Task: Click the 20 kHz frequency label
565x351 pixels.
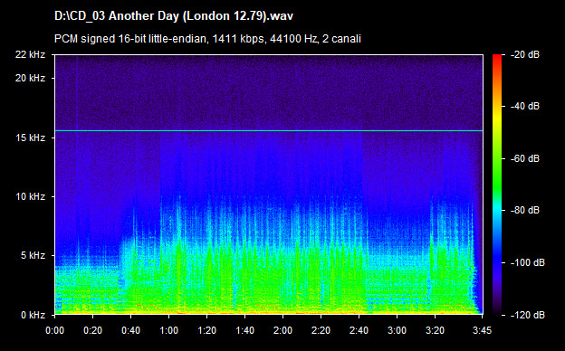Action: tap(30, 78)
